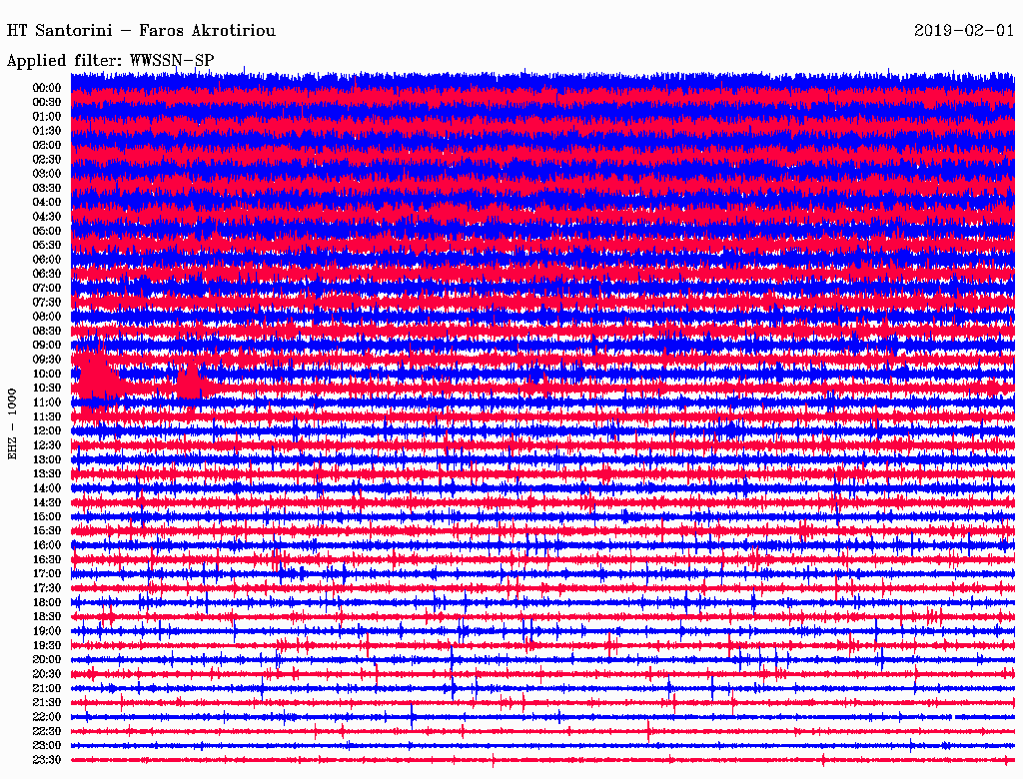The height and width of the screenshot is (779, 1023).
Task: Click the 06:00 time label
Action: tap(47, 260)
